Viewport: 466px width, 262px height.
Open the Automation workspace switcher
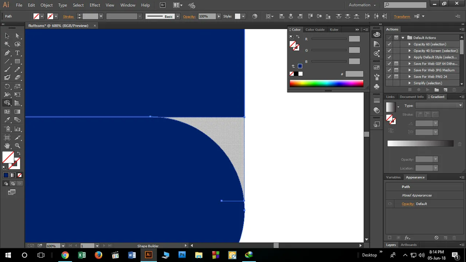pyautogui.click(x=362, y=5)
